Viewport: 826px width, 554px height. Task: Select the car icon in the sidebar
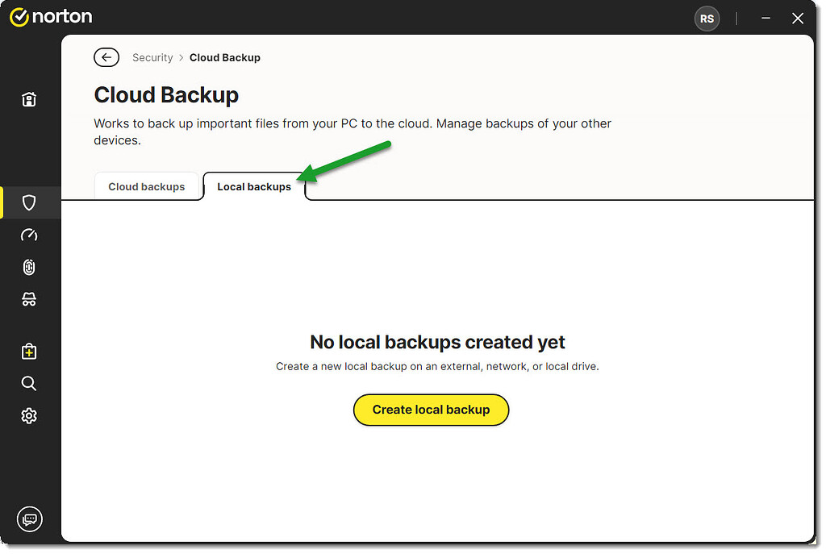(x=29, y=299)
